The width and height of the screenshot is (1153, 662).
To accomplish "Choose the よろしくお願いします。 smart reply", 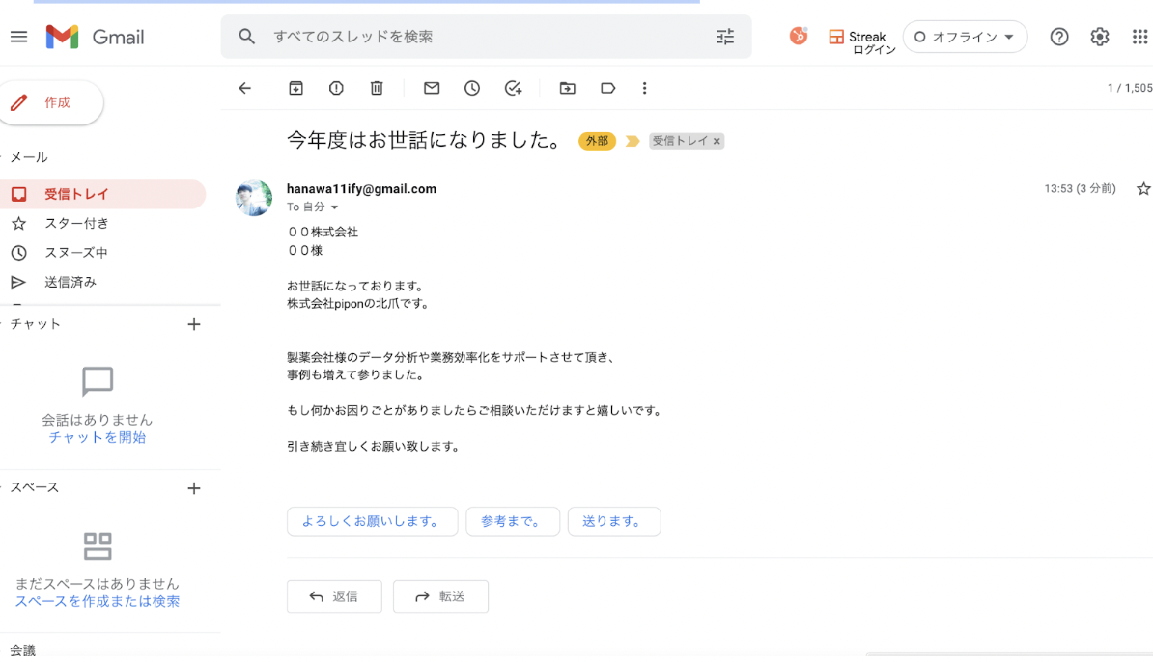I will [x=372, y=521].
